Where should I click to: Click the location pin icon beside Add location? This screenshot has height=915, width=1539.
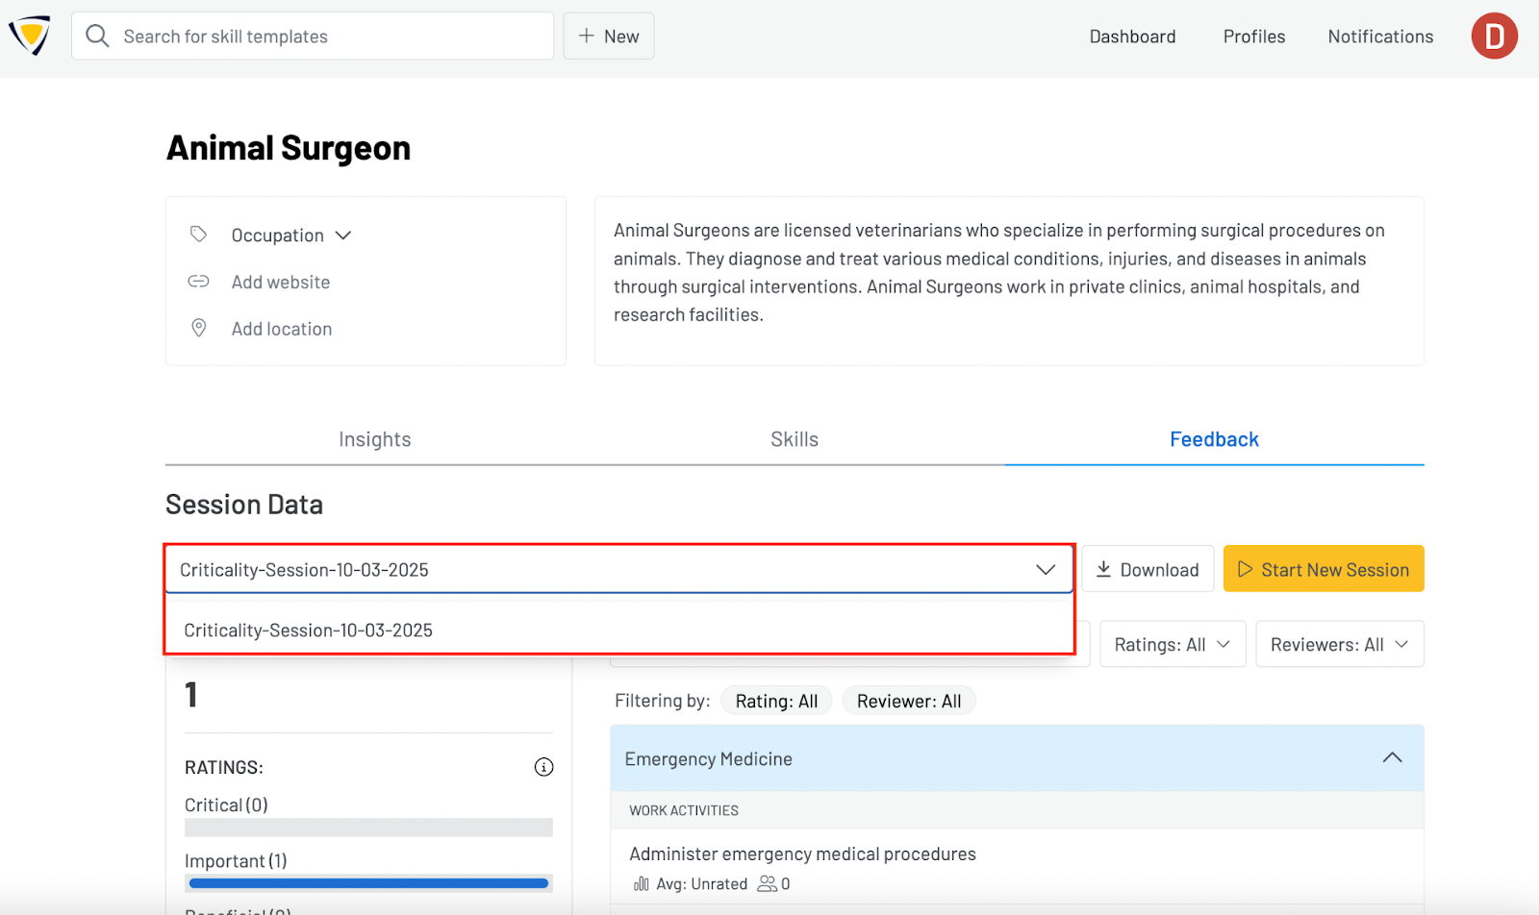tap(198, 328)
